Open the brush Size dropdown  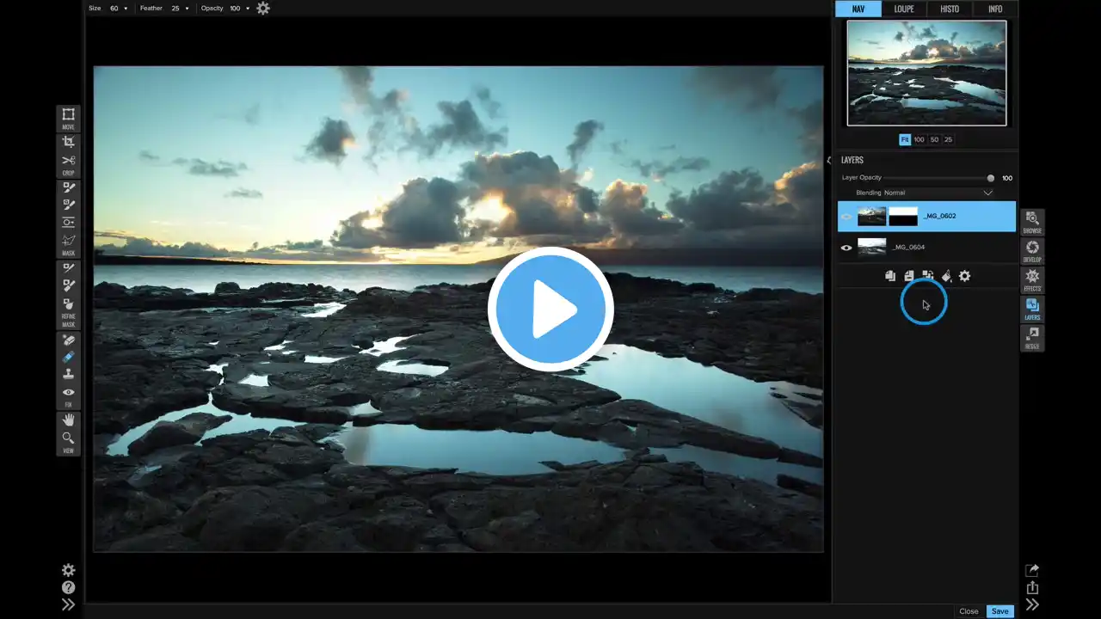tap(119, 8)
